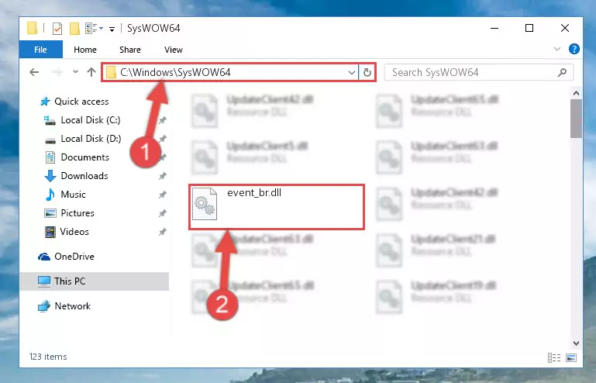Open Pictures in navigation pane
Screen dimensions: 596x383
tap(78, 213)
